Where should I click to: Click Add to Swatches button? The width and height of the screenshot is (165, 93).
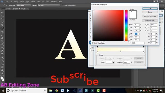(x=150, y=16)
